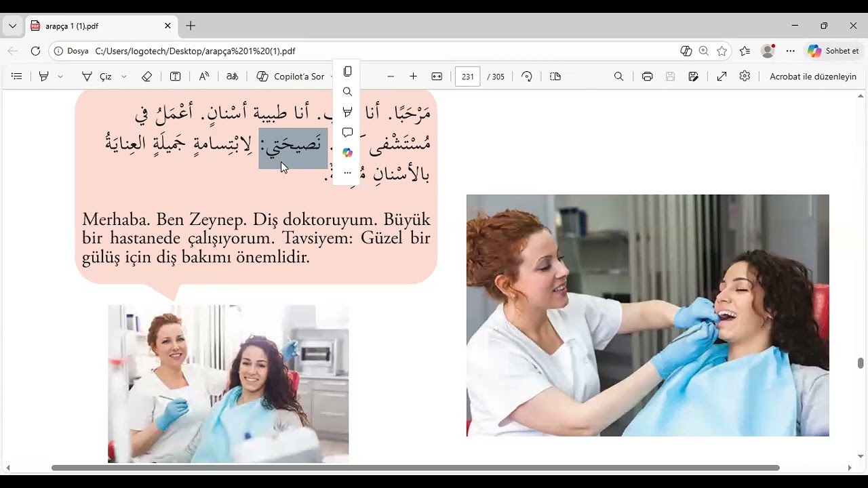The width and height of the screenshot is (868, 488).
Task: Start Read aloud
Action: tap(204, 77)
